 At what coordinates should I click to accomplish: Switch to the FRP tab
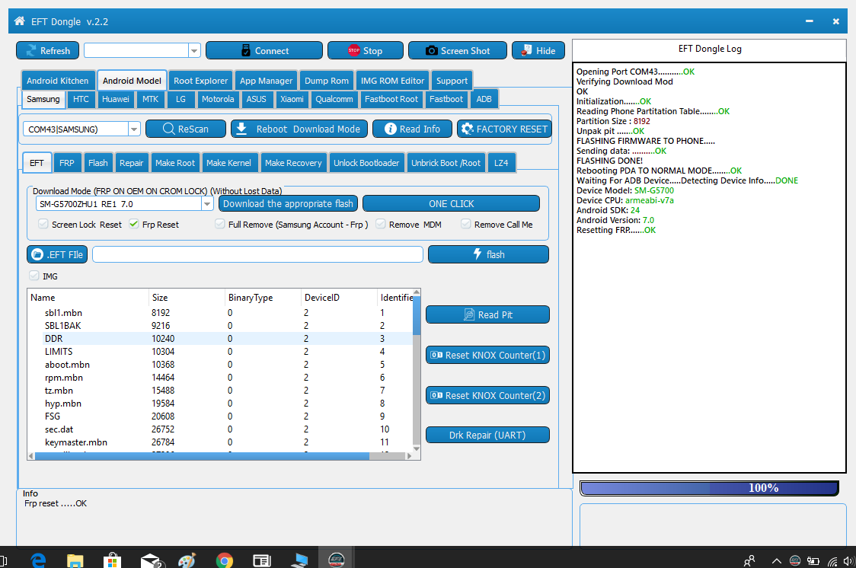tap(66, 163)
